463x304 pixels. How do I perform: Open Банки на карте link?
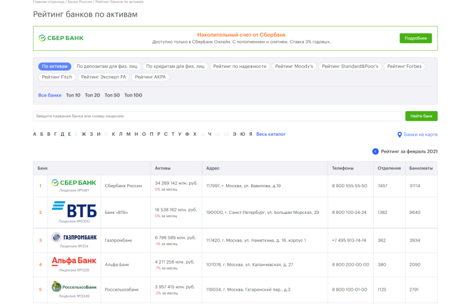pos(421,135)
